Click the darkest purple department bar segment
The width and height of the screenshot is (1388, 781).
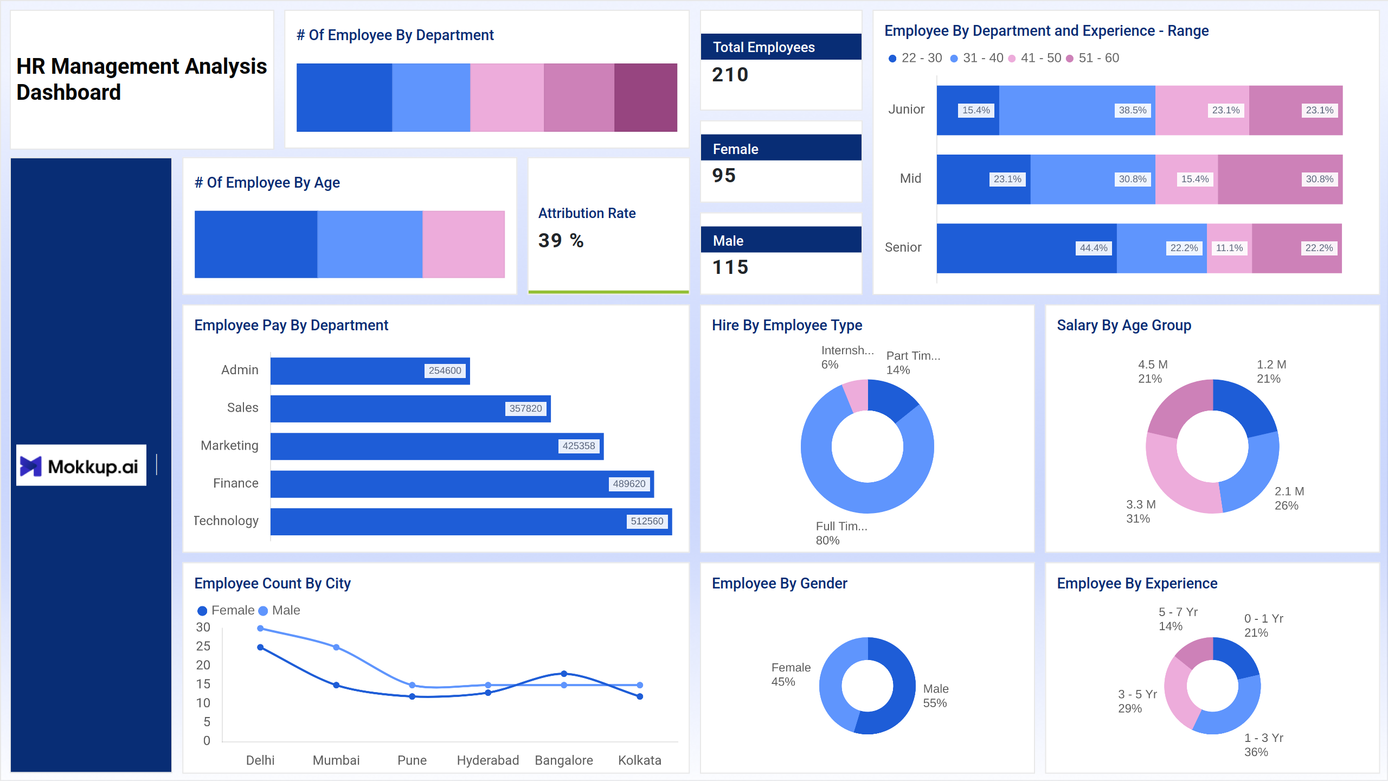[646, 98]
